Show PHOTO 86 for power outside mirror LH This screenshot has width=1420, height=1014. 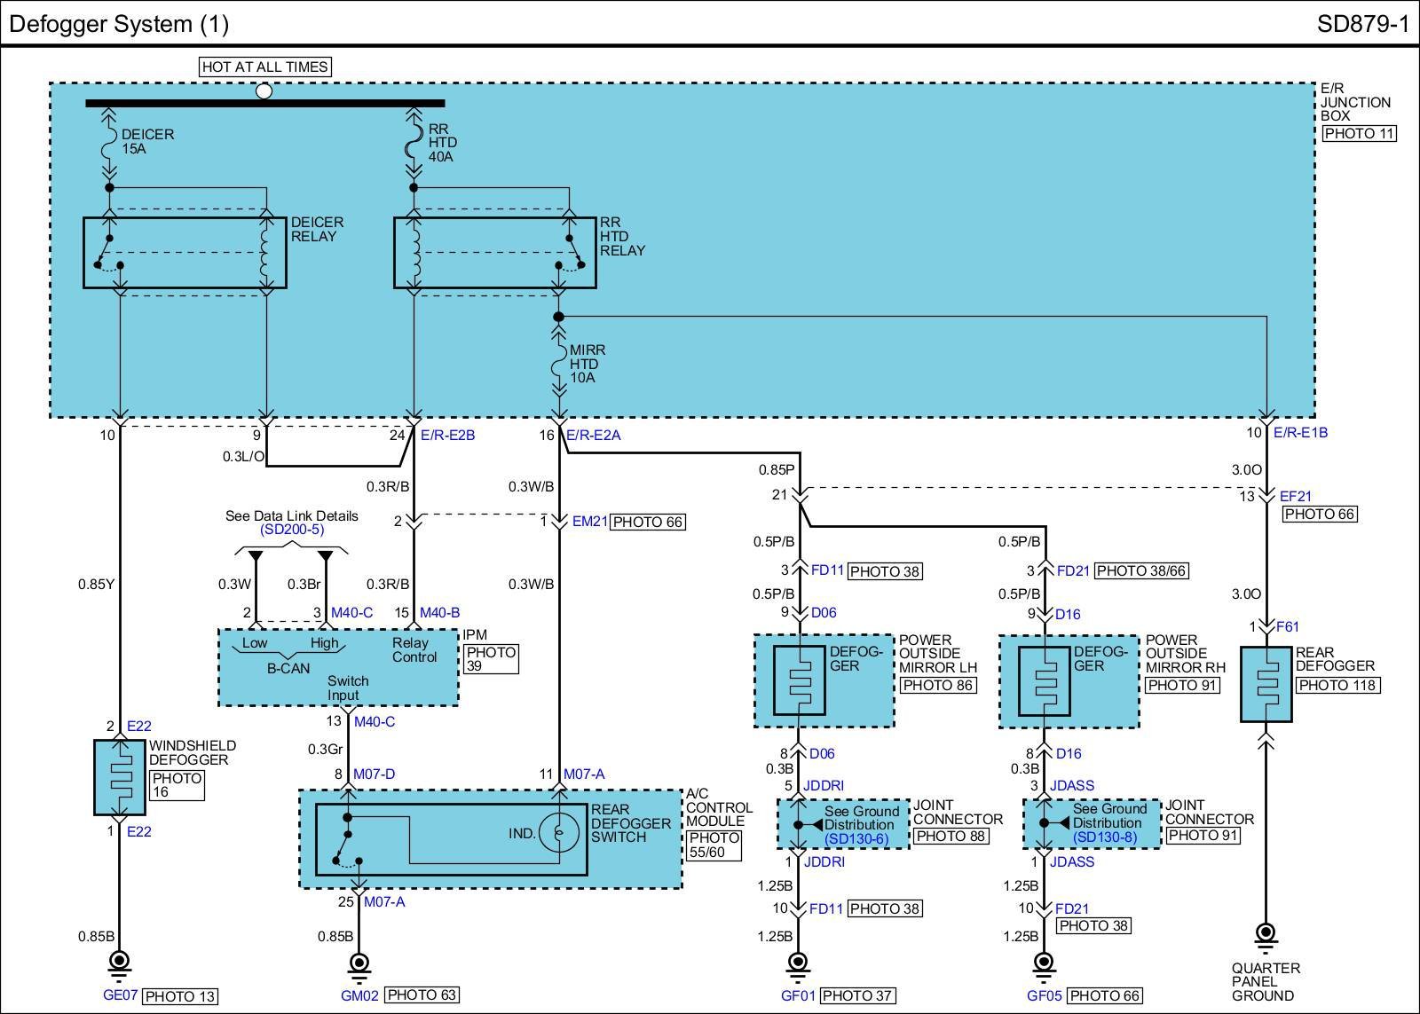point(938,685)
